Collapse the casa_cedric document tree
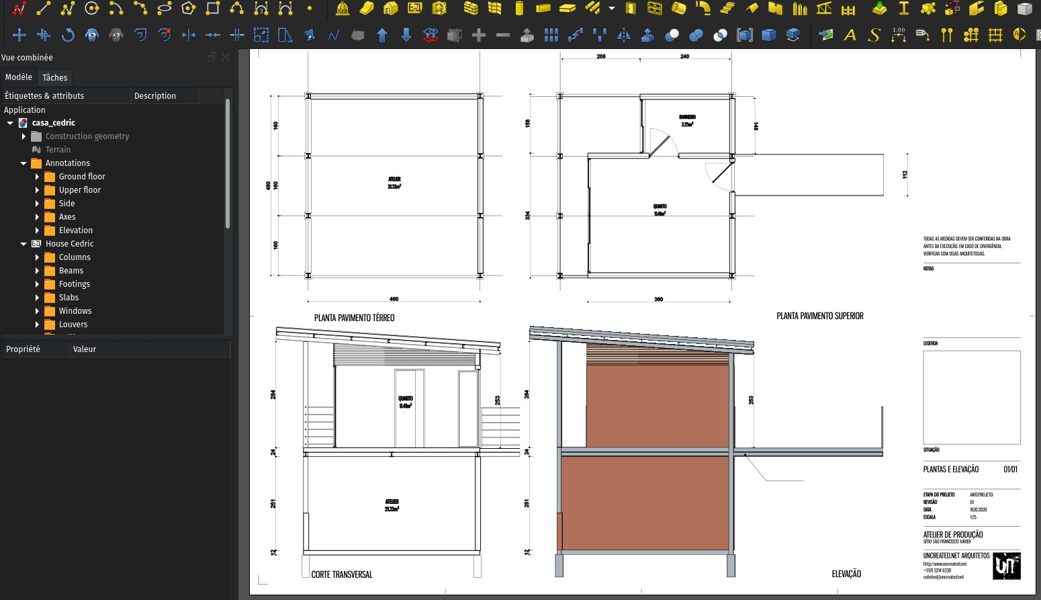This screenshot has height=600, width=1041. coord(10,123)
